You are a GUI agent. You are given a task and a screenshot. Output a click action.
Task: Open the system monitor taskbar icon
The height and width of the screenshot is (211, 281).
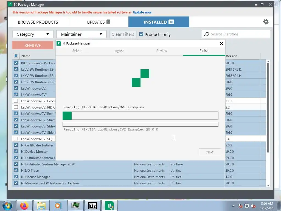[x=75, y=206]
